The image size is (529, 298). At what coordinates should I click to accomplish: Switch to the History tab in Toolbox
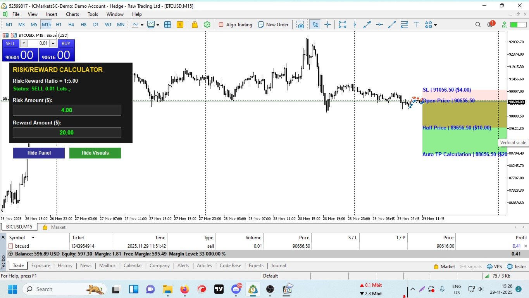point(65,266)
